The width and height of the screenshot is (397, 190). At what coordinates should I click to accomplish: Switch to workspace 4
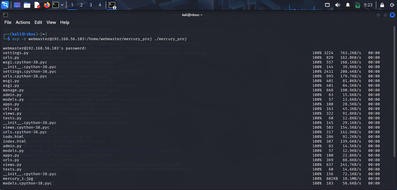pos(100,5)
